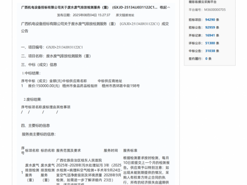Click the 报价:150000.00(元) bid amount

[x=44, y=86]
